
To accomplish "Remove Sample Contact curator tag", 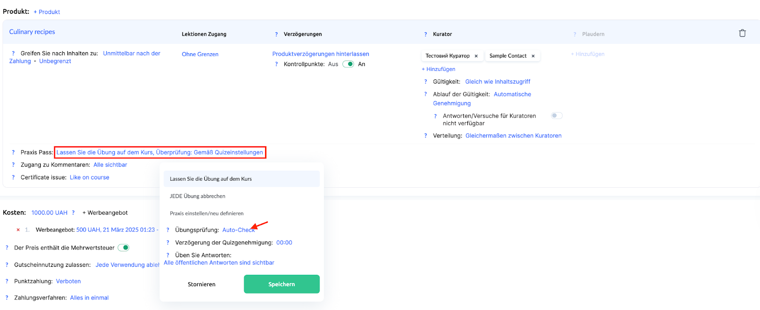I will click(533, 56).
